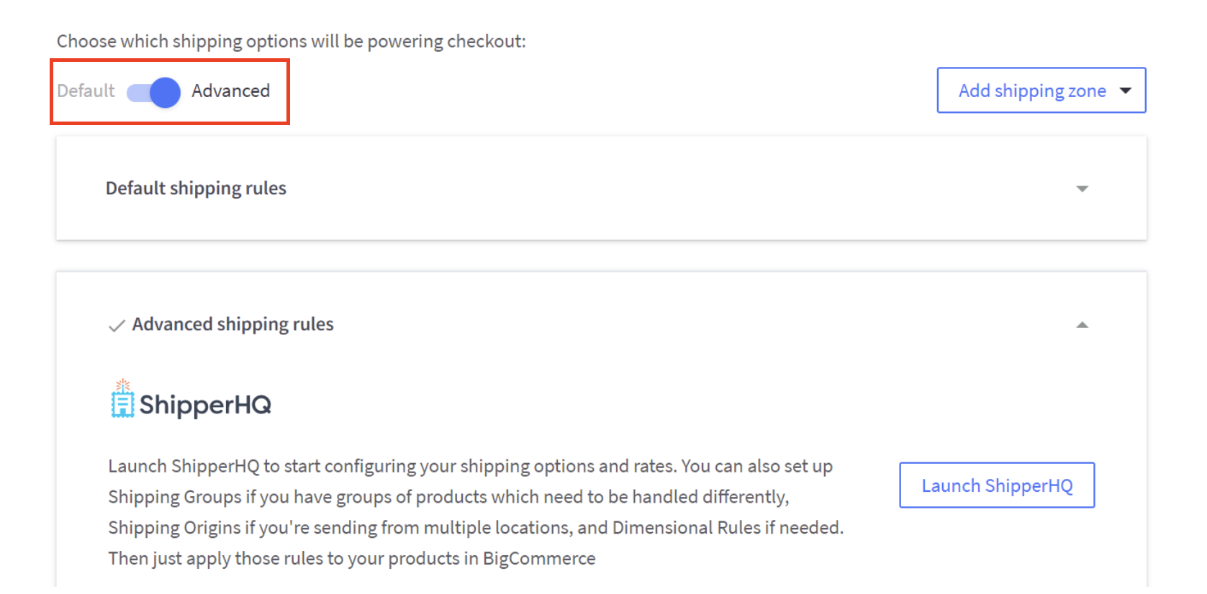Click the Default shipping rules heading

click(x=196, y=188)
